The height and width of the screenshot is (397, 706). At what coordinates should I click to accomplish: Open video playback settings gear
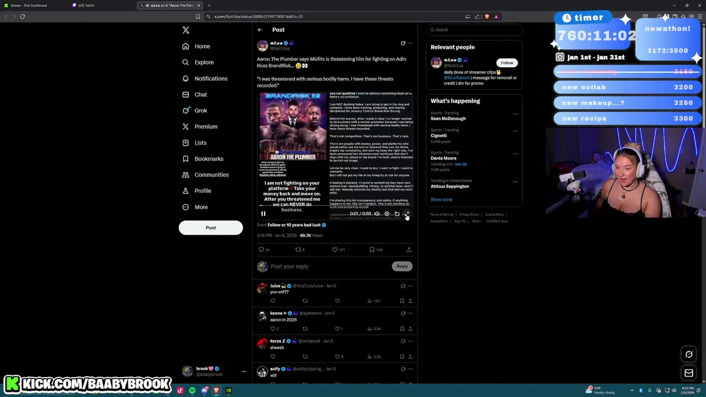387,214
